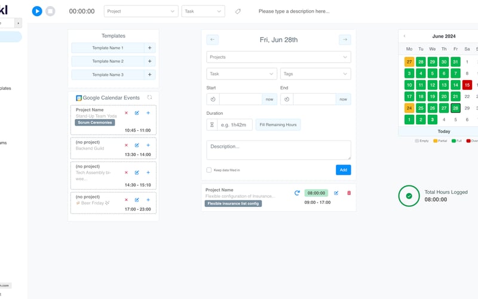Click the 'June 2024' calendar title
The height and width of the screenshot is (299, 478).
point(444,36)
